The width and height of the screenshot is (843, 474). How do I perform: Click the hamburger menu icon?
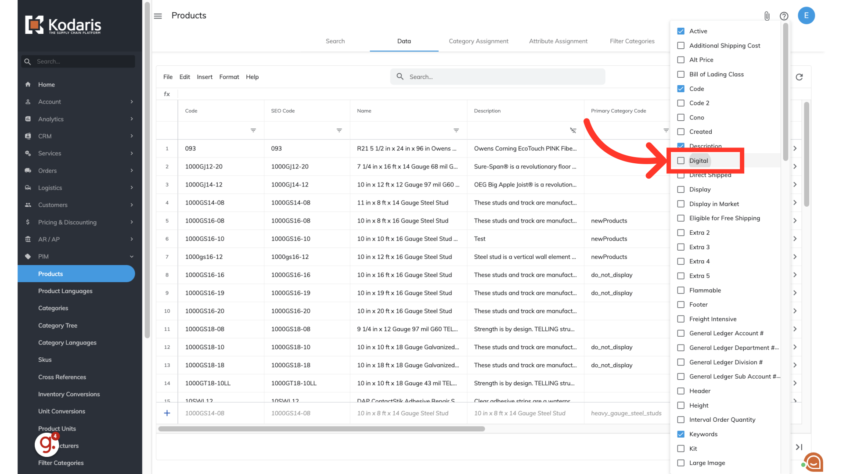[158, 16]
